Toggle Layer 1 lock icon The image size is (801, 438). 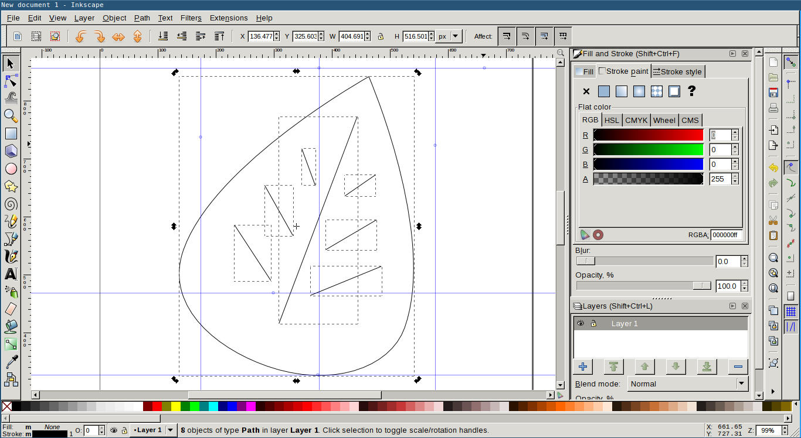click(593, 323)
